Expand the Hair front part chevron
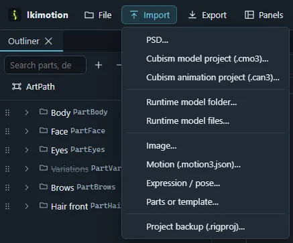This screenshot has width=293, height=243. tap(27, 206)
